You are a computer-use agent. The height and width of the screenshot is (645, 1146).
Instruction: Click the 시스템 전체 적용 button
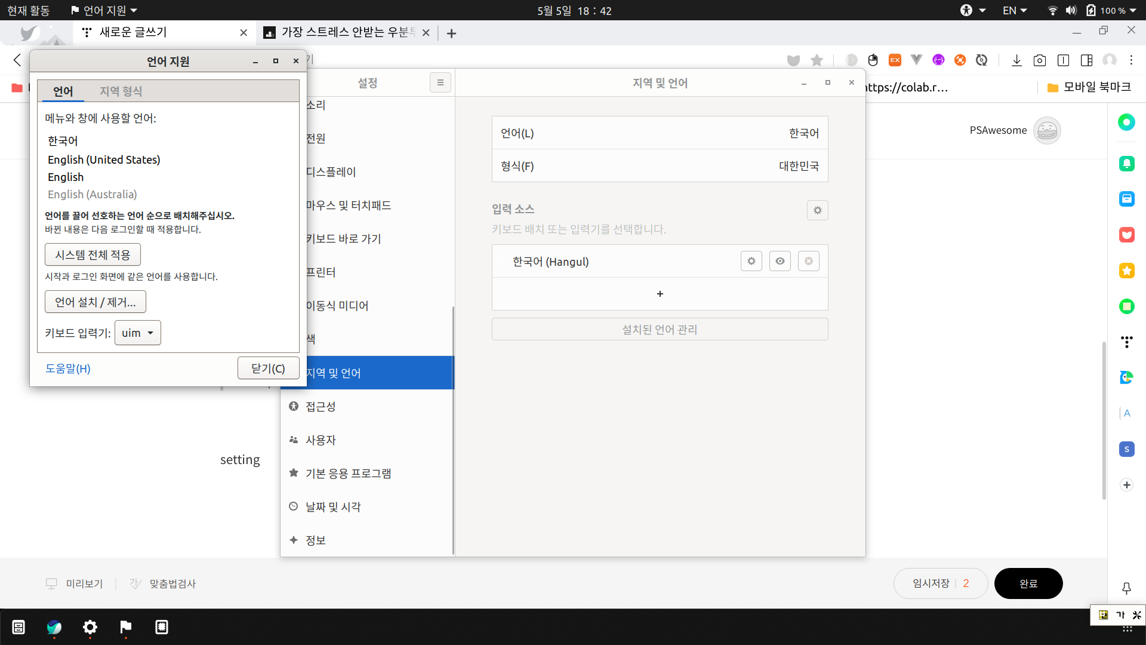[93, 254]
